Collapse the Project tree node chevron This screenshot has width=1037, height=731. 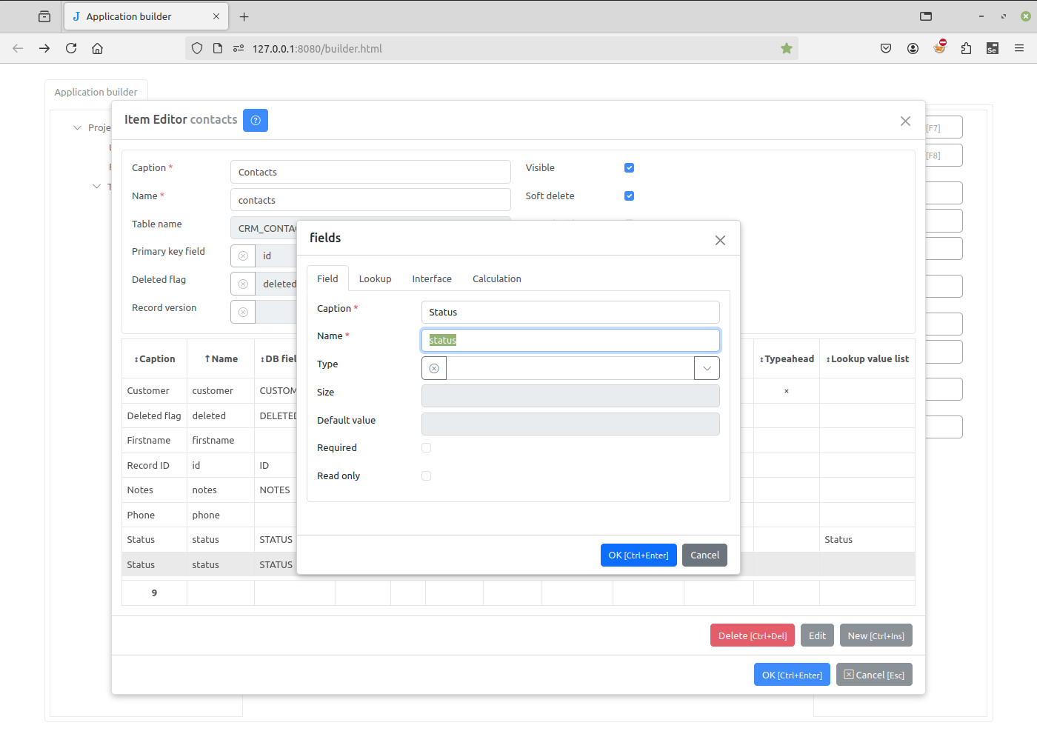77,128
